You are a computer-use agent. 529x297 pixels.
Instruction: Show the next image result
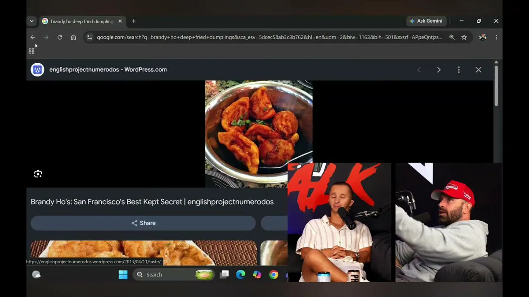(x=439, y=70)
